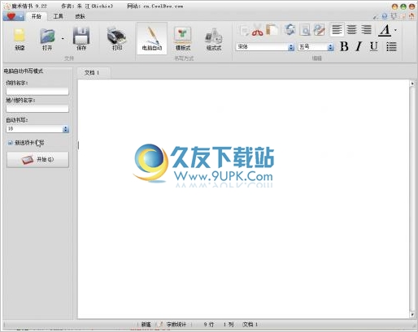The width and height of the screenshot is (418, 332).
Task: Click the pencil icon beside 字数统计 in the status bar
Action: (x=160, y=324)
